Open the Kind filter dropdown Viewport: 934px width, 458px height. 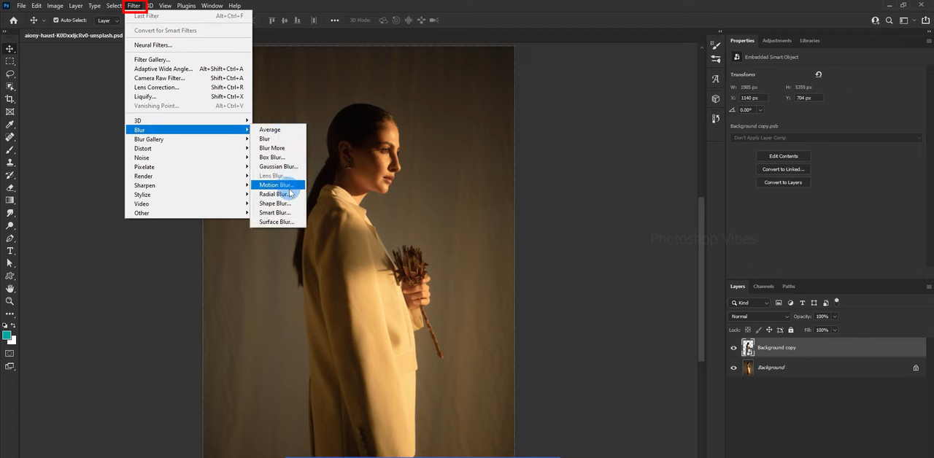750,303
